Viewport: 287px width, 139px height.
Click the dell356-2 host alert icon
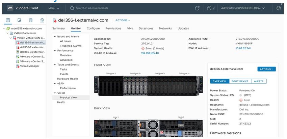(x=18, y=47)
